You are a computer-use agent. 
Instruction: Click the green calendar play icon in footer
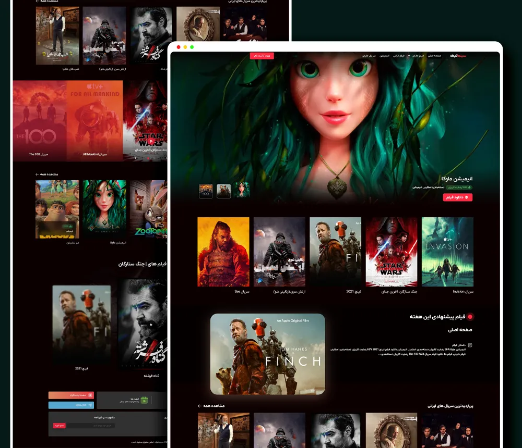point(144,400)
